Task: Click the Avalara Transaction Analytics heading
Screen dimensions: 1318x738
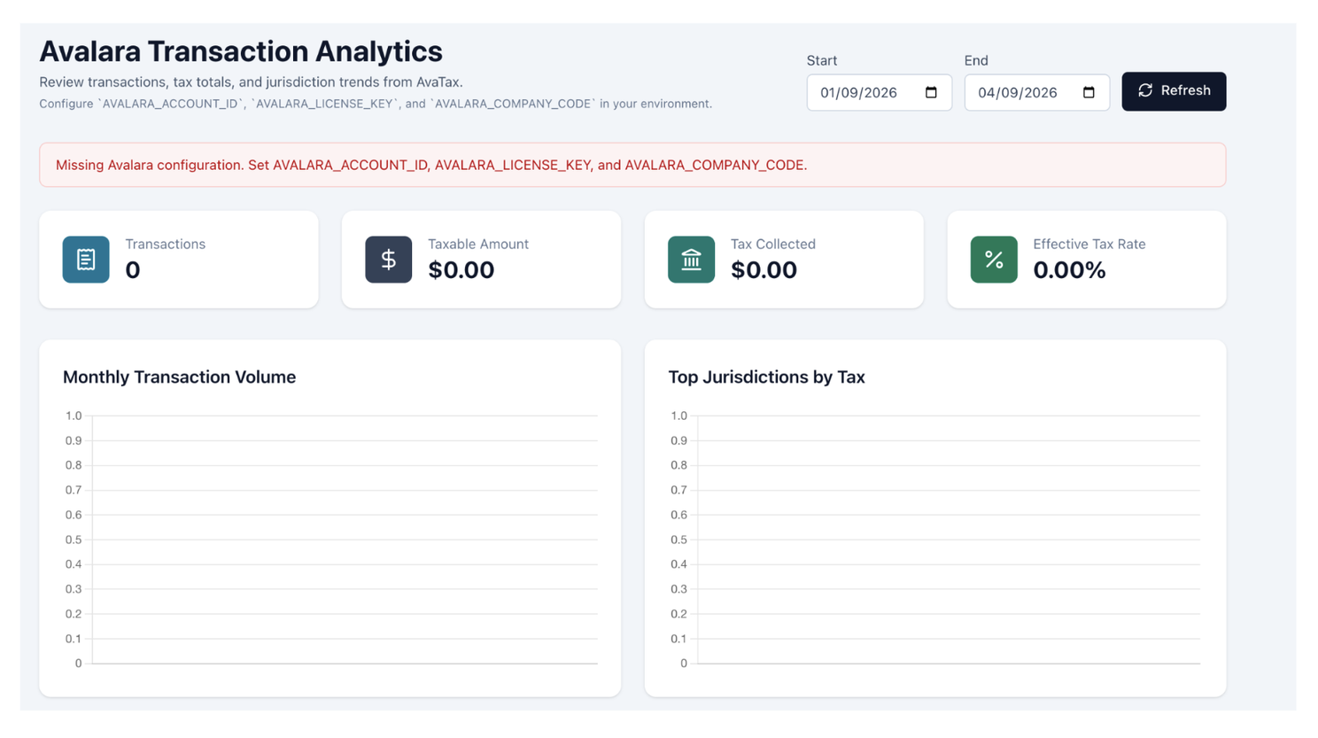Action: (x=240, y=51)
